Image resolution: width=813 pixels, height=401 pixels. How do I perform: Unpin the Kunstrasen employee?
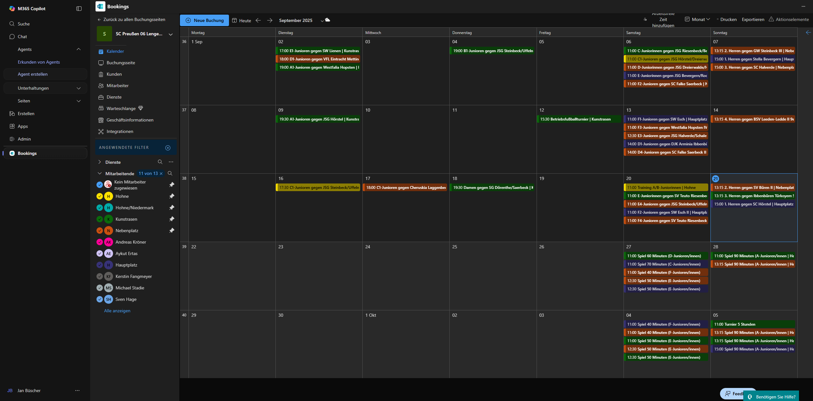(172, 219)
